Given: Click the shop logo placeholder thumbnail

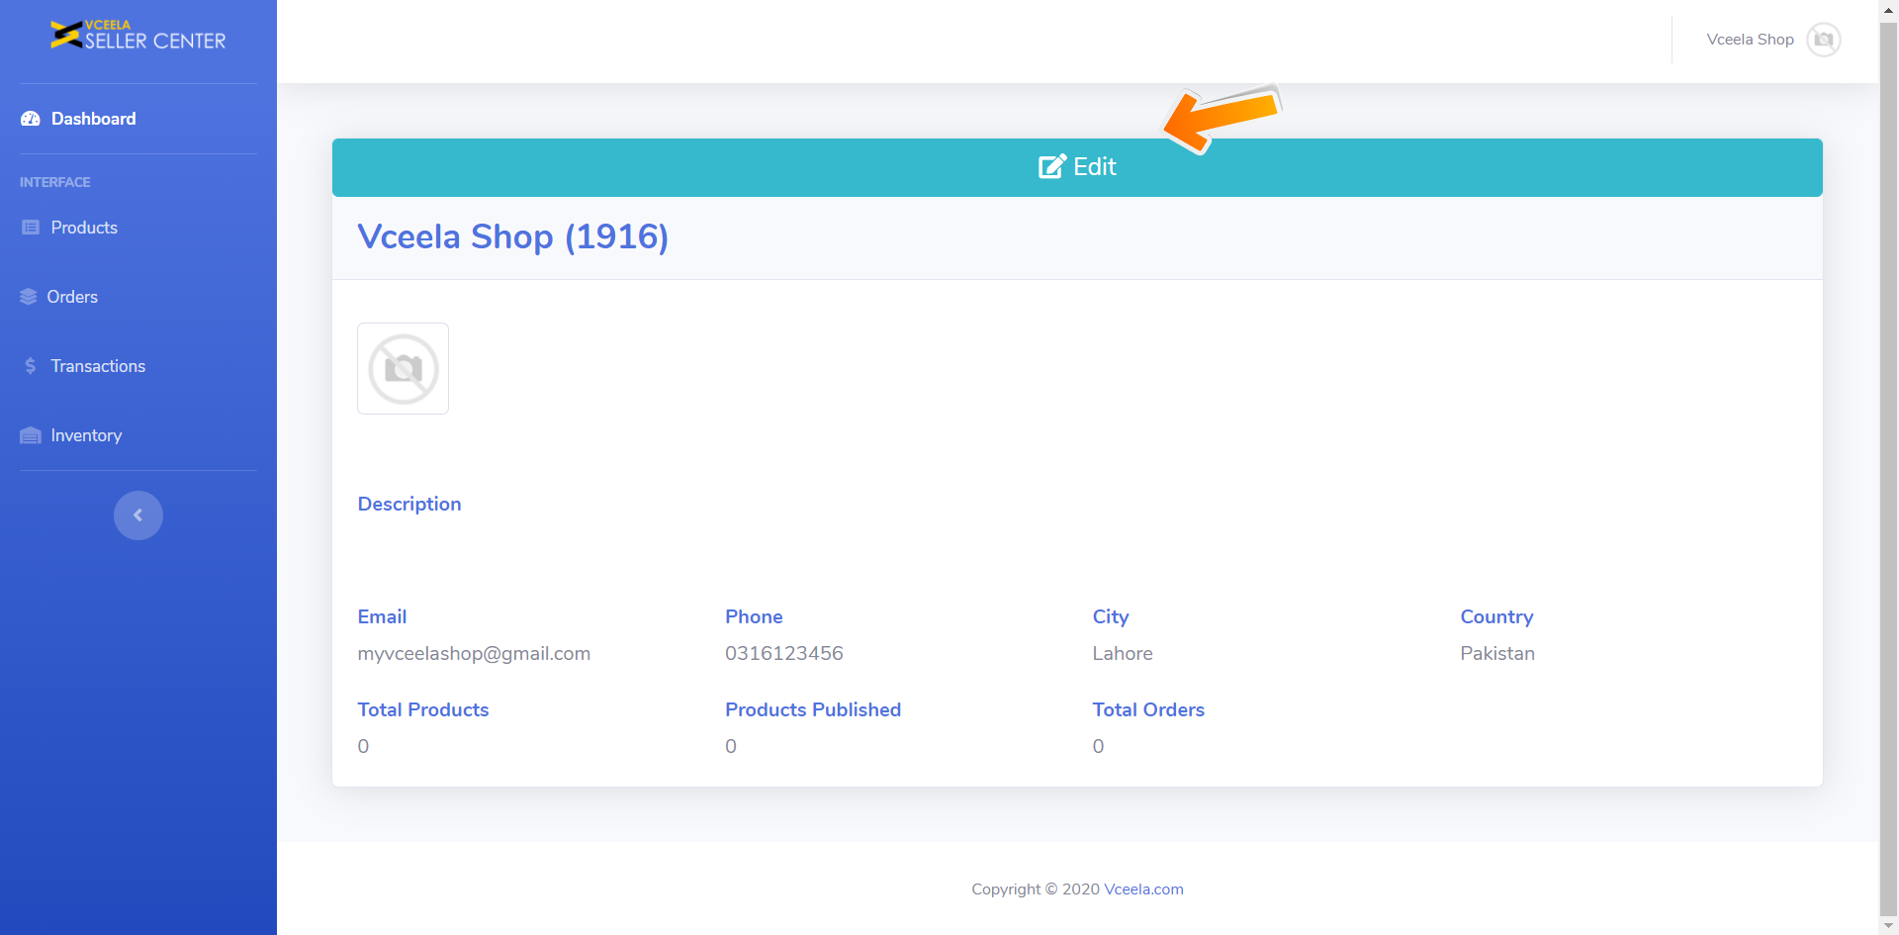Looking at the screenshot, I should pos(403,368).
